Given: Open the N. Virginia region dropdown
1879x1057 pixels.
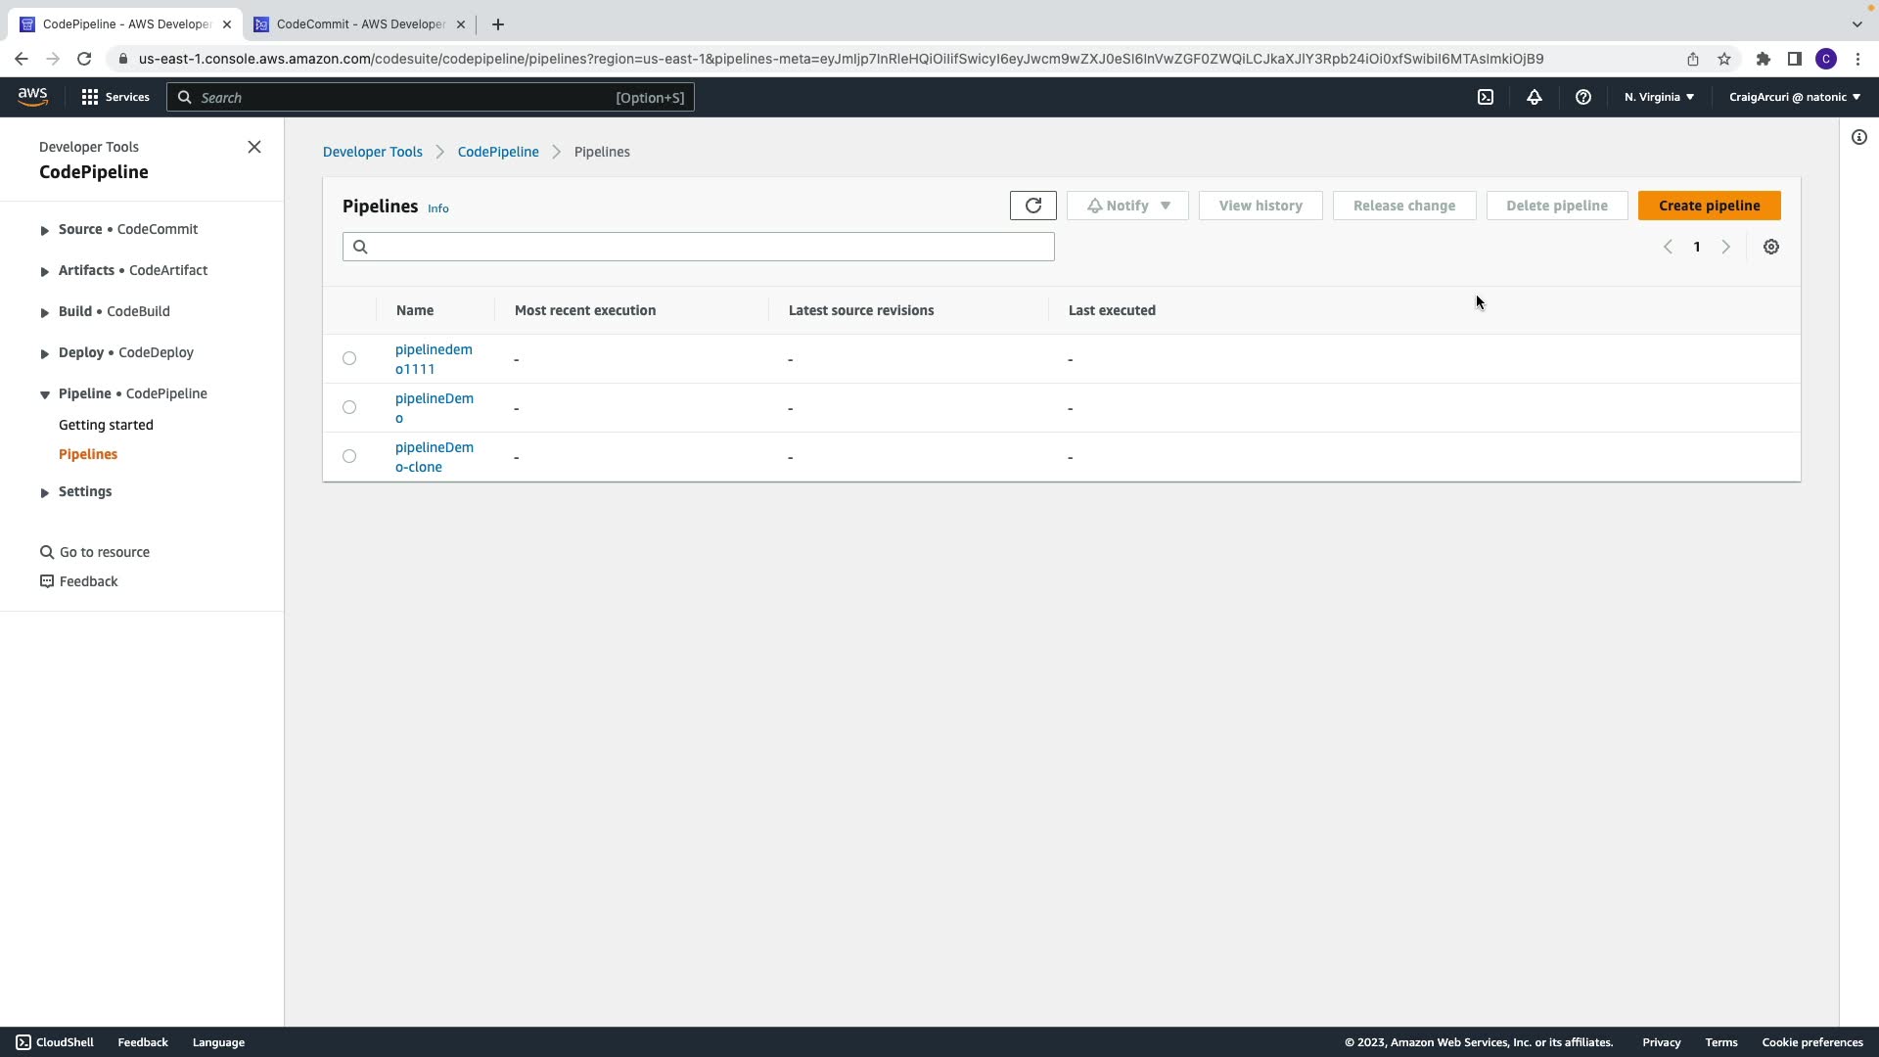Looking at the screenshot, I should 1659,97.
